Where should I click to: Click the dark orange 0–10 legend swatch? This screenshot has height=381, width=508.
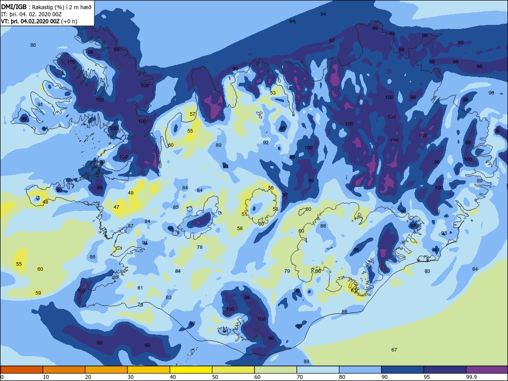21,370
